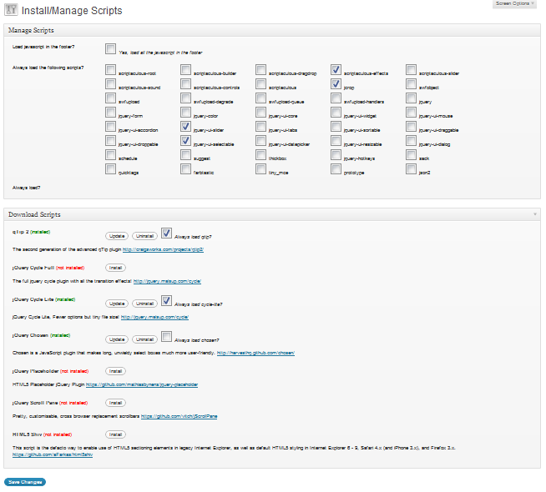
Task: Open the Screen Options dropdown
Action: [x=514, y=4]
